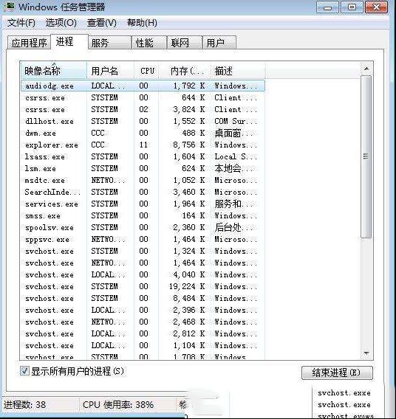
Task: Open the 文件(F) menu
Action: (21, 23)
